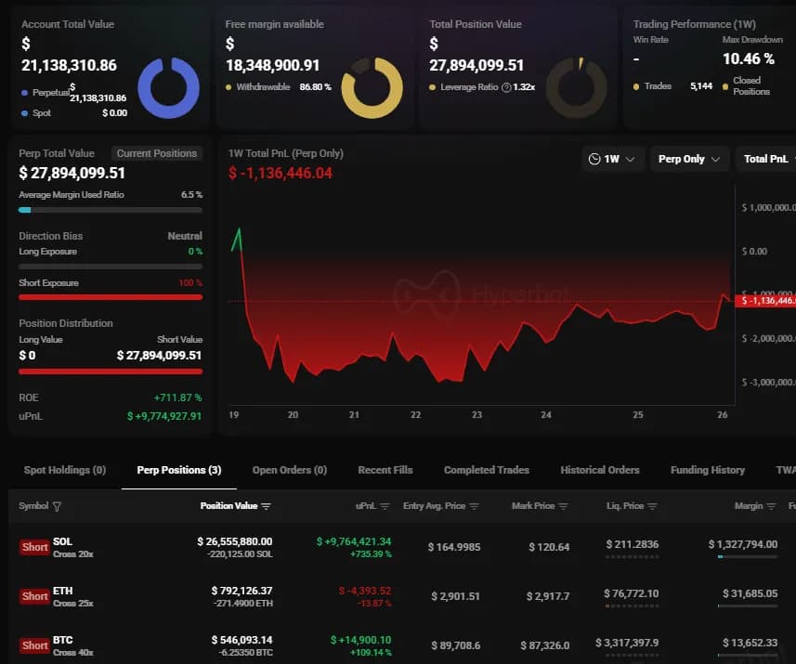796x664 pixels.
Task: Click the blue Account Total Value donut chart
Action: pos(169,88)
